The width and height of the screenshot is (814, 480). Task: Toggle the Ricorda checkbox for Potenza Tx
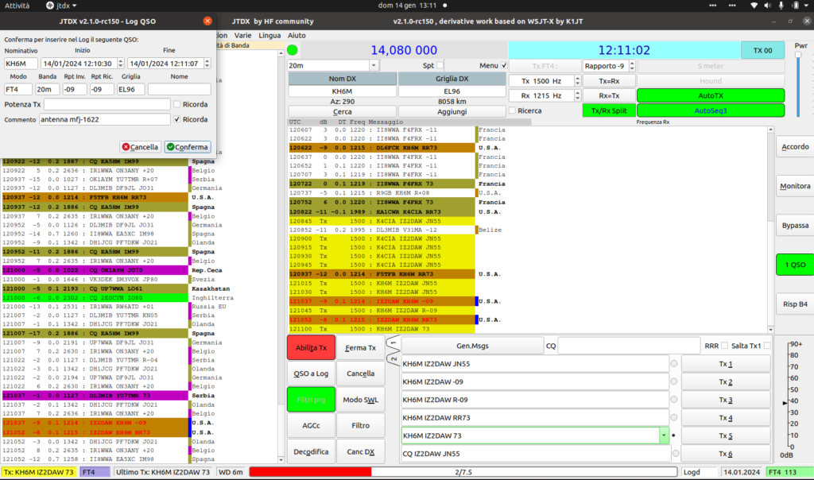click(x=177, y=104)
